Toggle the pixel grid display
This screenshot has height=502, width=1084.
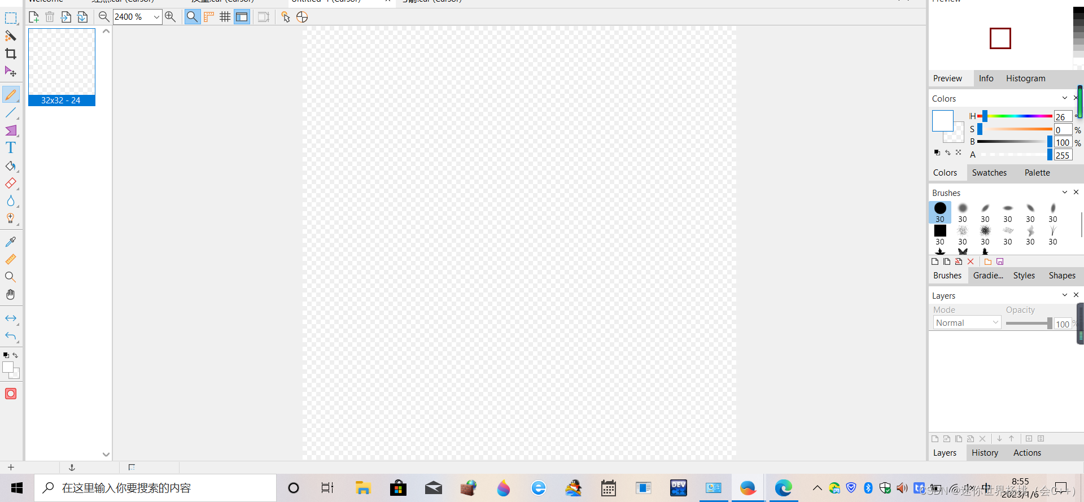[225, 17]
